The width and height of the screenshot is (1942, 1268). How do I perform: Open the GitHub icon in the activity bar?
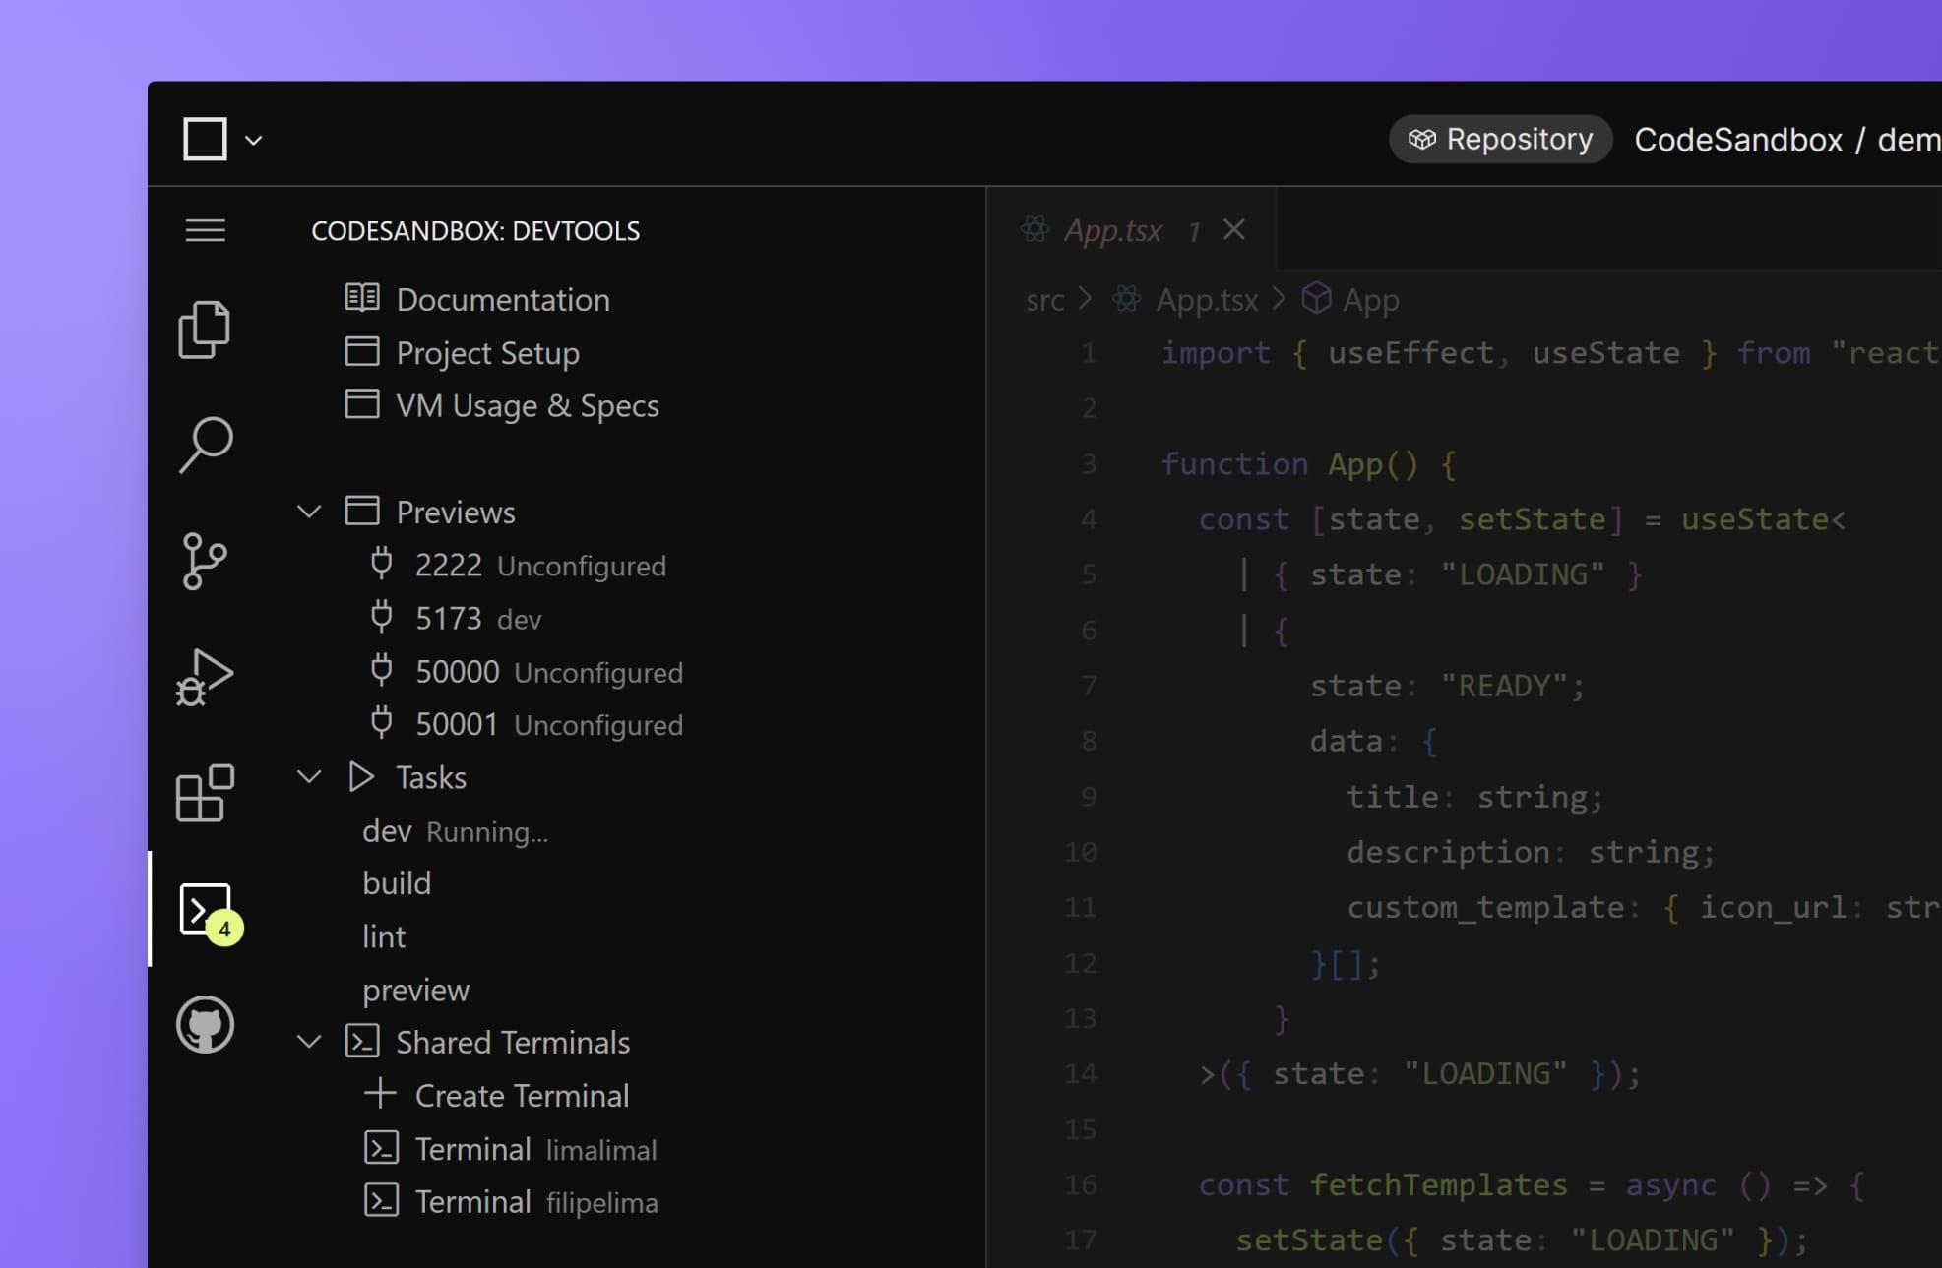tap(205, 1024)
